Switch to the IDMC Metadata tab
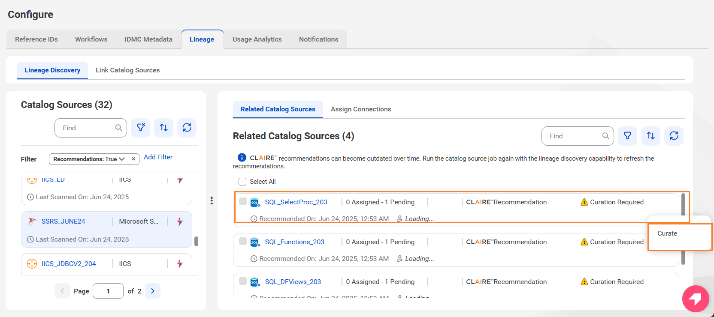714x317 pixels. point(148,39)
